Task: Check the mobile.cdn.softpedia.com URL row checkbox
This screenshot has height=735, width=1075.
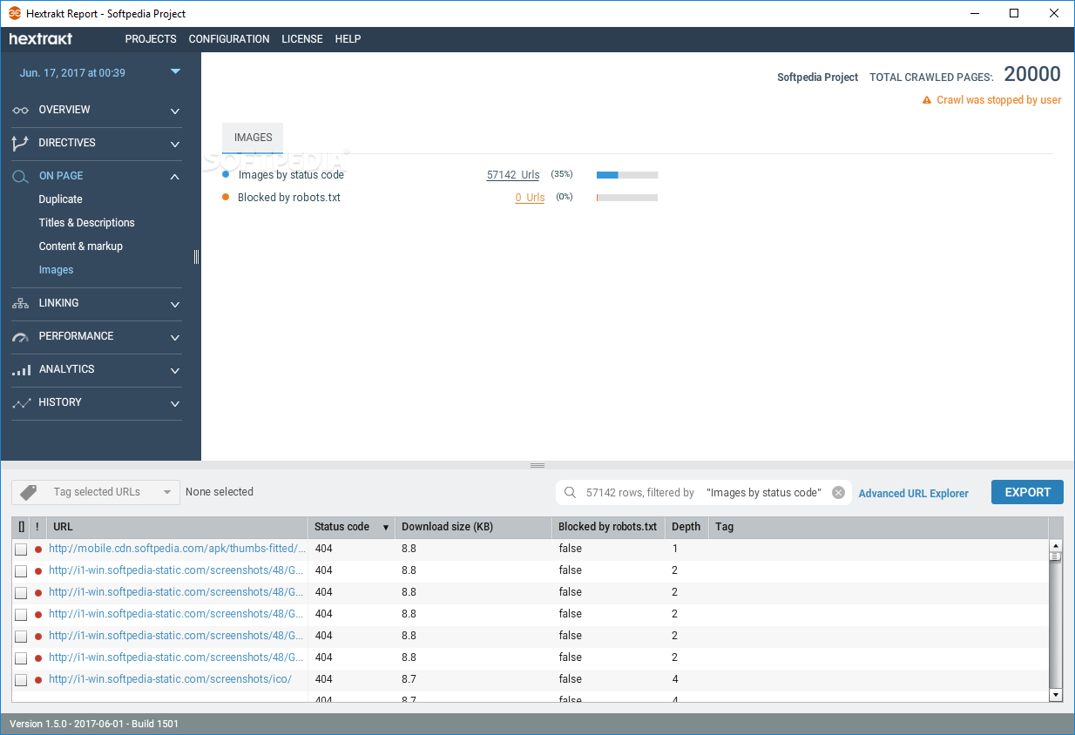Action: pyautogui.click(x=21, y=550)
